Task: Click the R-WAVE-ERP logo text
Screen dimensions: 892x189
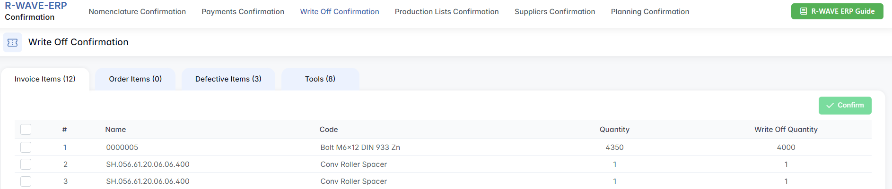Action: [x=36, y=6]
